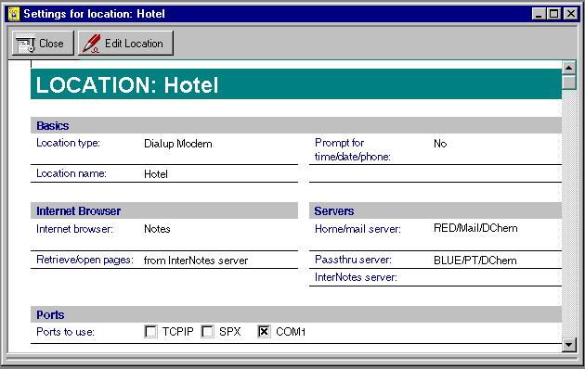This screenshot has width=585, height=369.
Task: Click the Home/mail server label
Action: tap(357, 229)
